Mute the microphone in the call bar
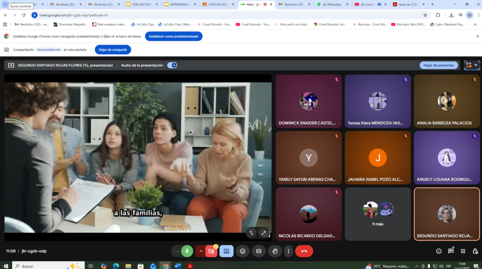 click(187, 251)
